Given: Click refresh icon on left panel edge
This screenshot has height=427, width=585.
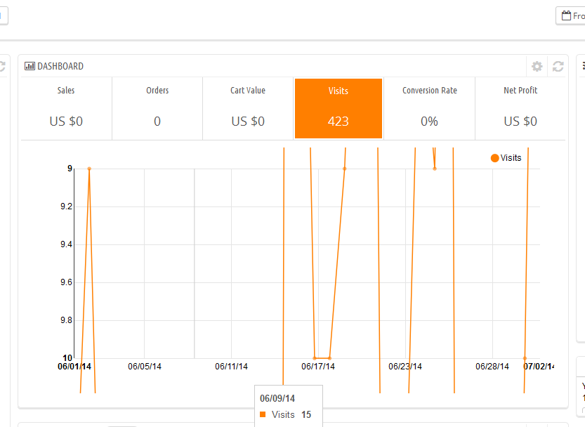Looking at the screenshot, I should tap(2, 67).
